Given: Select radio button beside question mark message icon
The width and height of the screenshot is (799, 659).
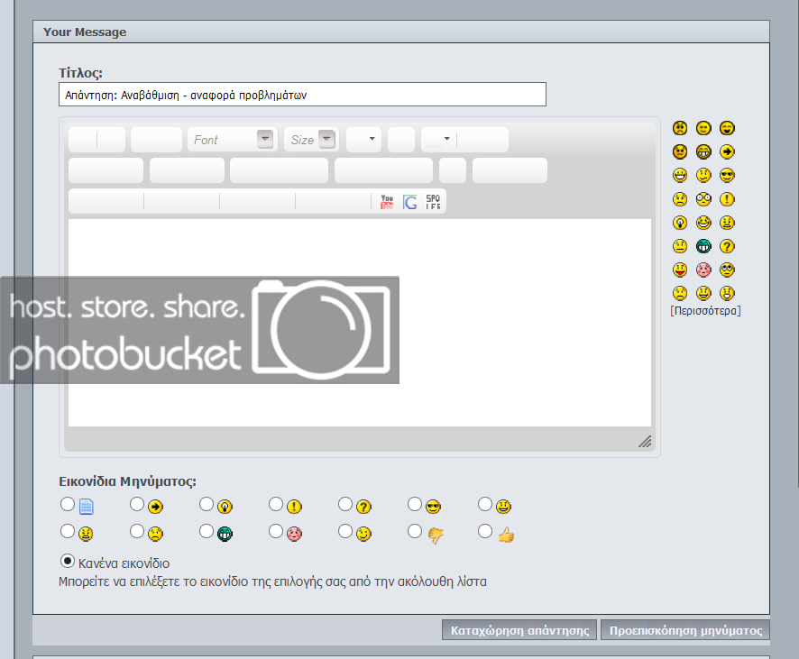Looking at the screenshot, I should point(345,504).
